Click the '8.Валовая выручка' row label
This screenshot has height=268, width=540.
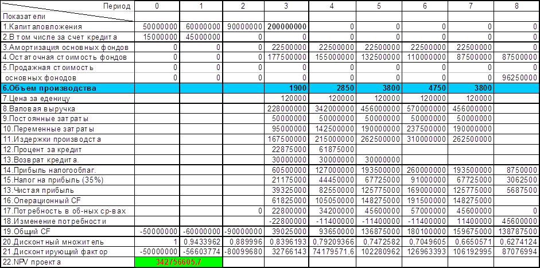click(x=67, y=108)
